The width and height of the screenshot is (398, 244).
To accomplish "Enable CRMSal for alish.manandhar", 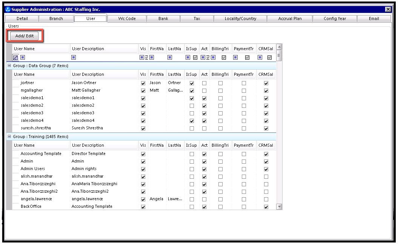I will [266, 177].
